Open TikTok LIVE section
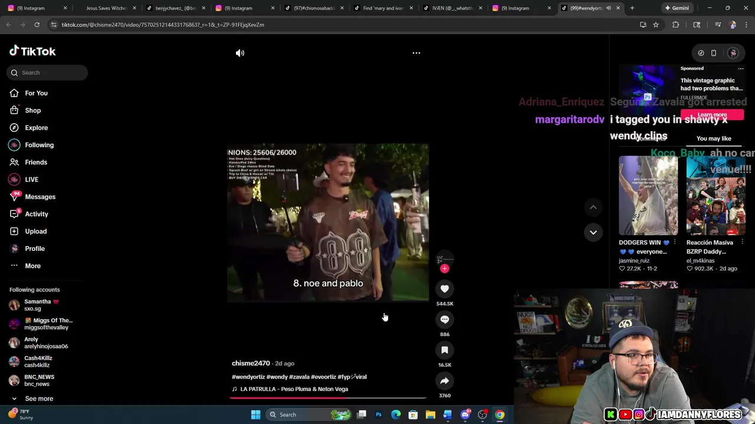755x424 pixels. pos(31,180)
